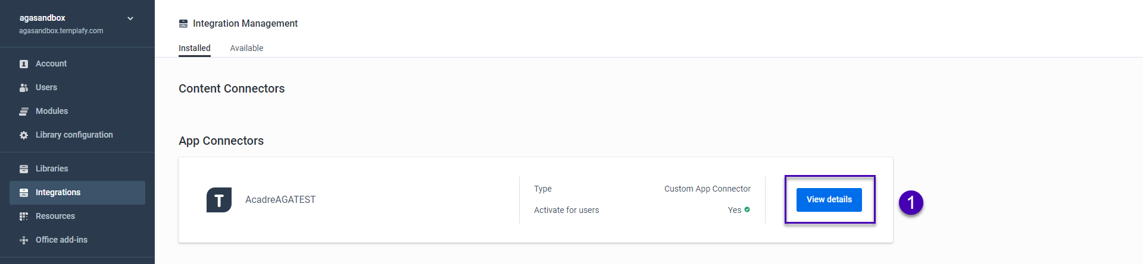
Task: Click the View details button
Action: 829,199
